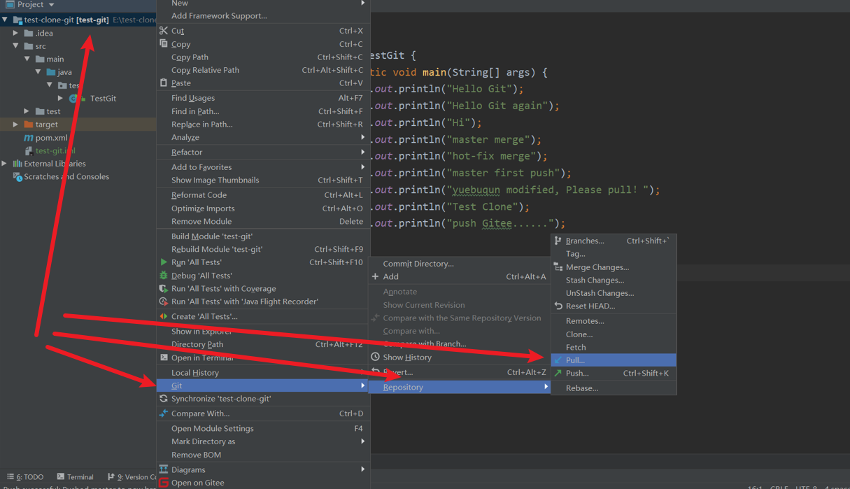850x489 pixels.
Task: Expand the External Libraries node
Action: point(5,164)
